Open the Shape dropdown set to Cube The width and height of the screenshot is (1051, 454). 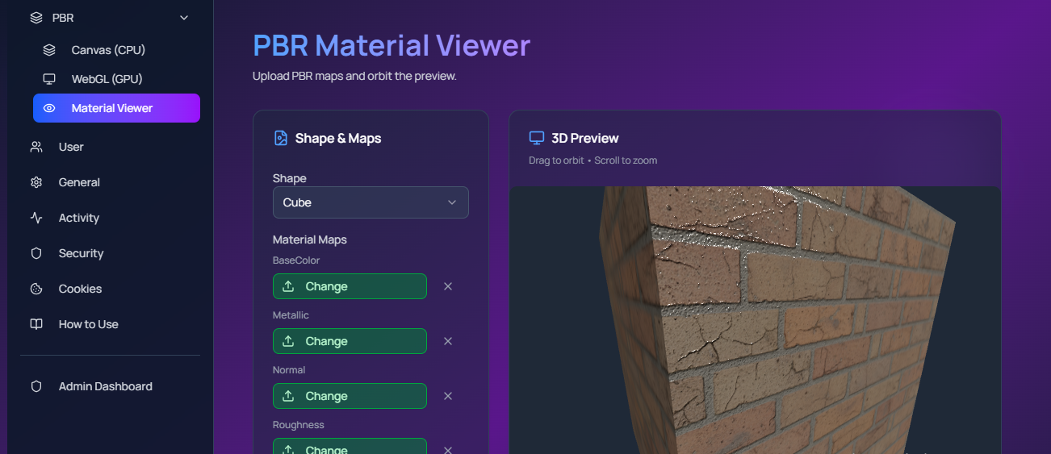[x=371, y=202]
